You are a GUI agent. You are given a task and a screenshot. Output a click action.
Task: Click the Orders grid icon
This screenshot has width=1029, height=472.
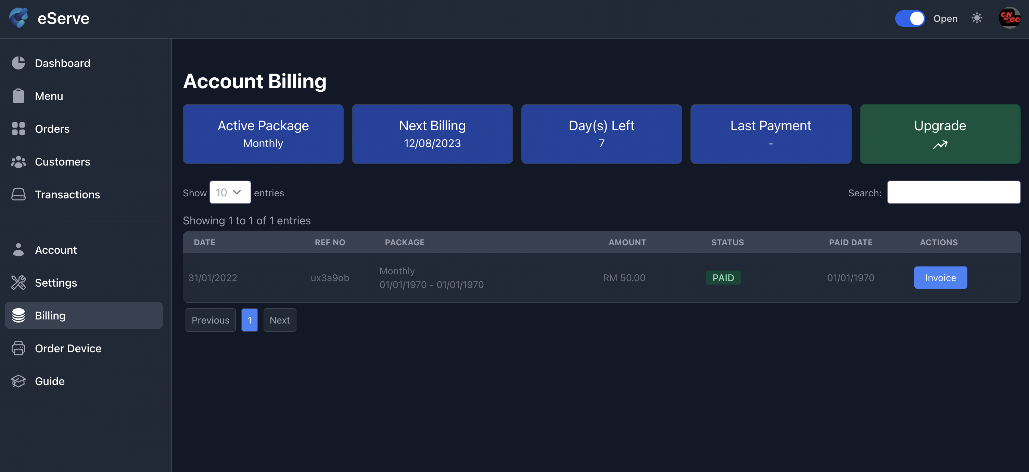18,129
